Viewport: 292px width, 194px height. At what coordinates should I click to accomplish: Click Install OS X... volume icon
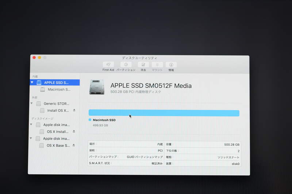(x=42, y=111)
